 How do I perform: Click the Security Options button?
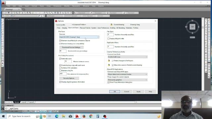pos(69,78)
